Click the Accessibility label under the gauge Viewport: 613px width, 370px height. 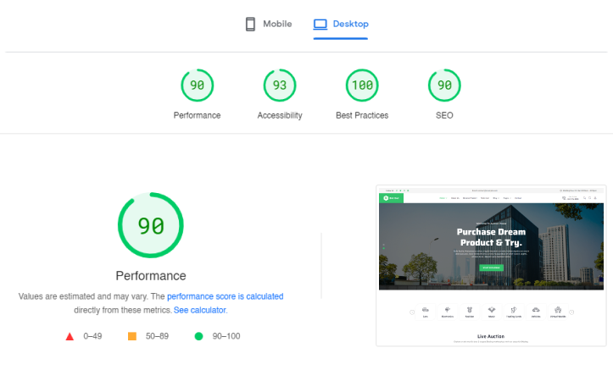pos(280,115)
